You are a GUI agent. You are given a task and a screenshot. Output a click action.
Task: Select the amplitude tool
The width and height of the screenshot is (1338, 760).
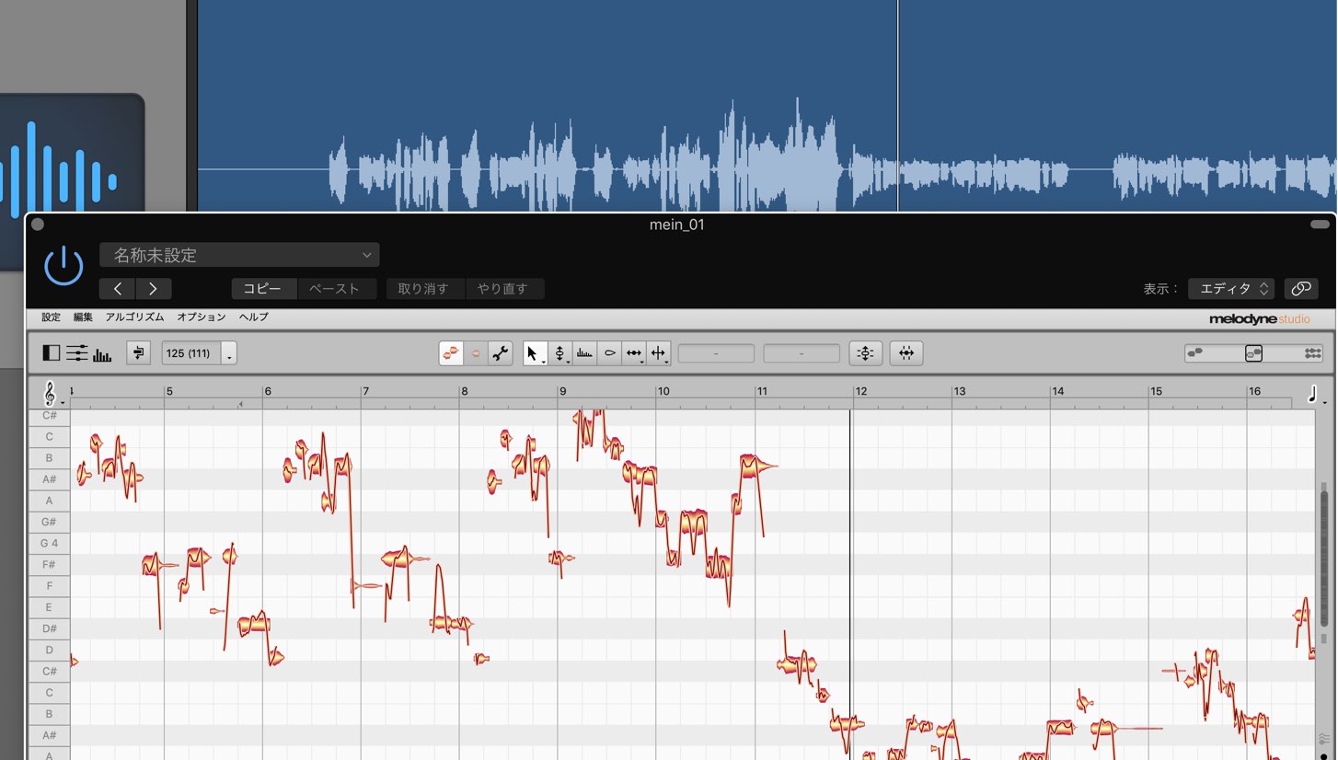[609, 353]
